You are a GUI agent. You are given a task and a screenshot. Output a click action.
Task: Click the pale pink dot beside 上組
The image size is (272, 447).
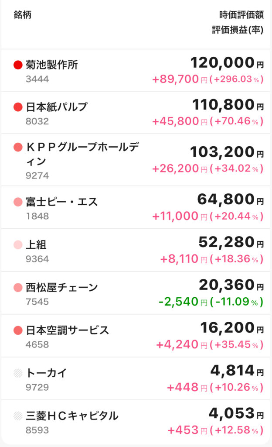tap(18, 244)
